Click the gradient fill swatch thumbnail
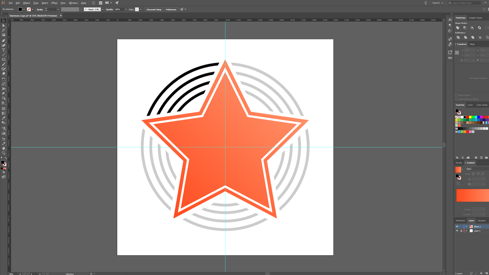This screenshot has width=489, height=275. tap(458, 170)
